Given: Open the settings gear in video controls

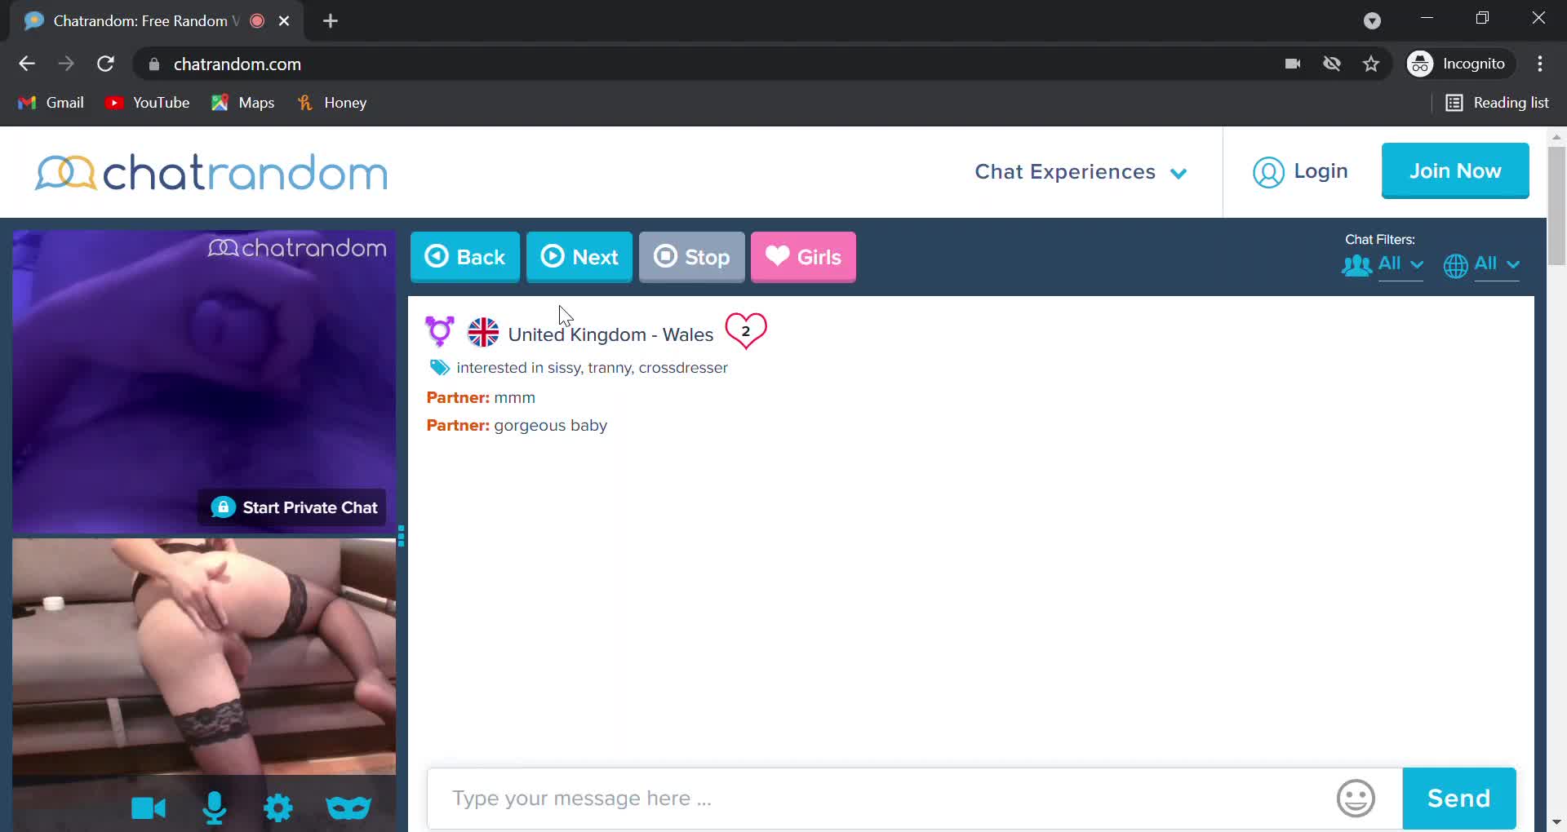Looking at the screenshot, I should pos(278,808).
